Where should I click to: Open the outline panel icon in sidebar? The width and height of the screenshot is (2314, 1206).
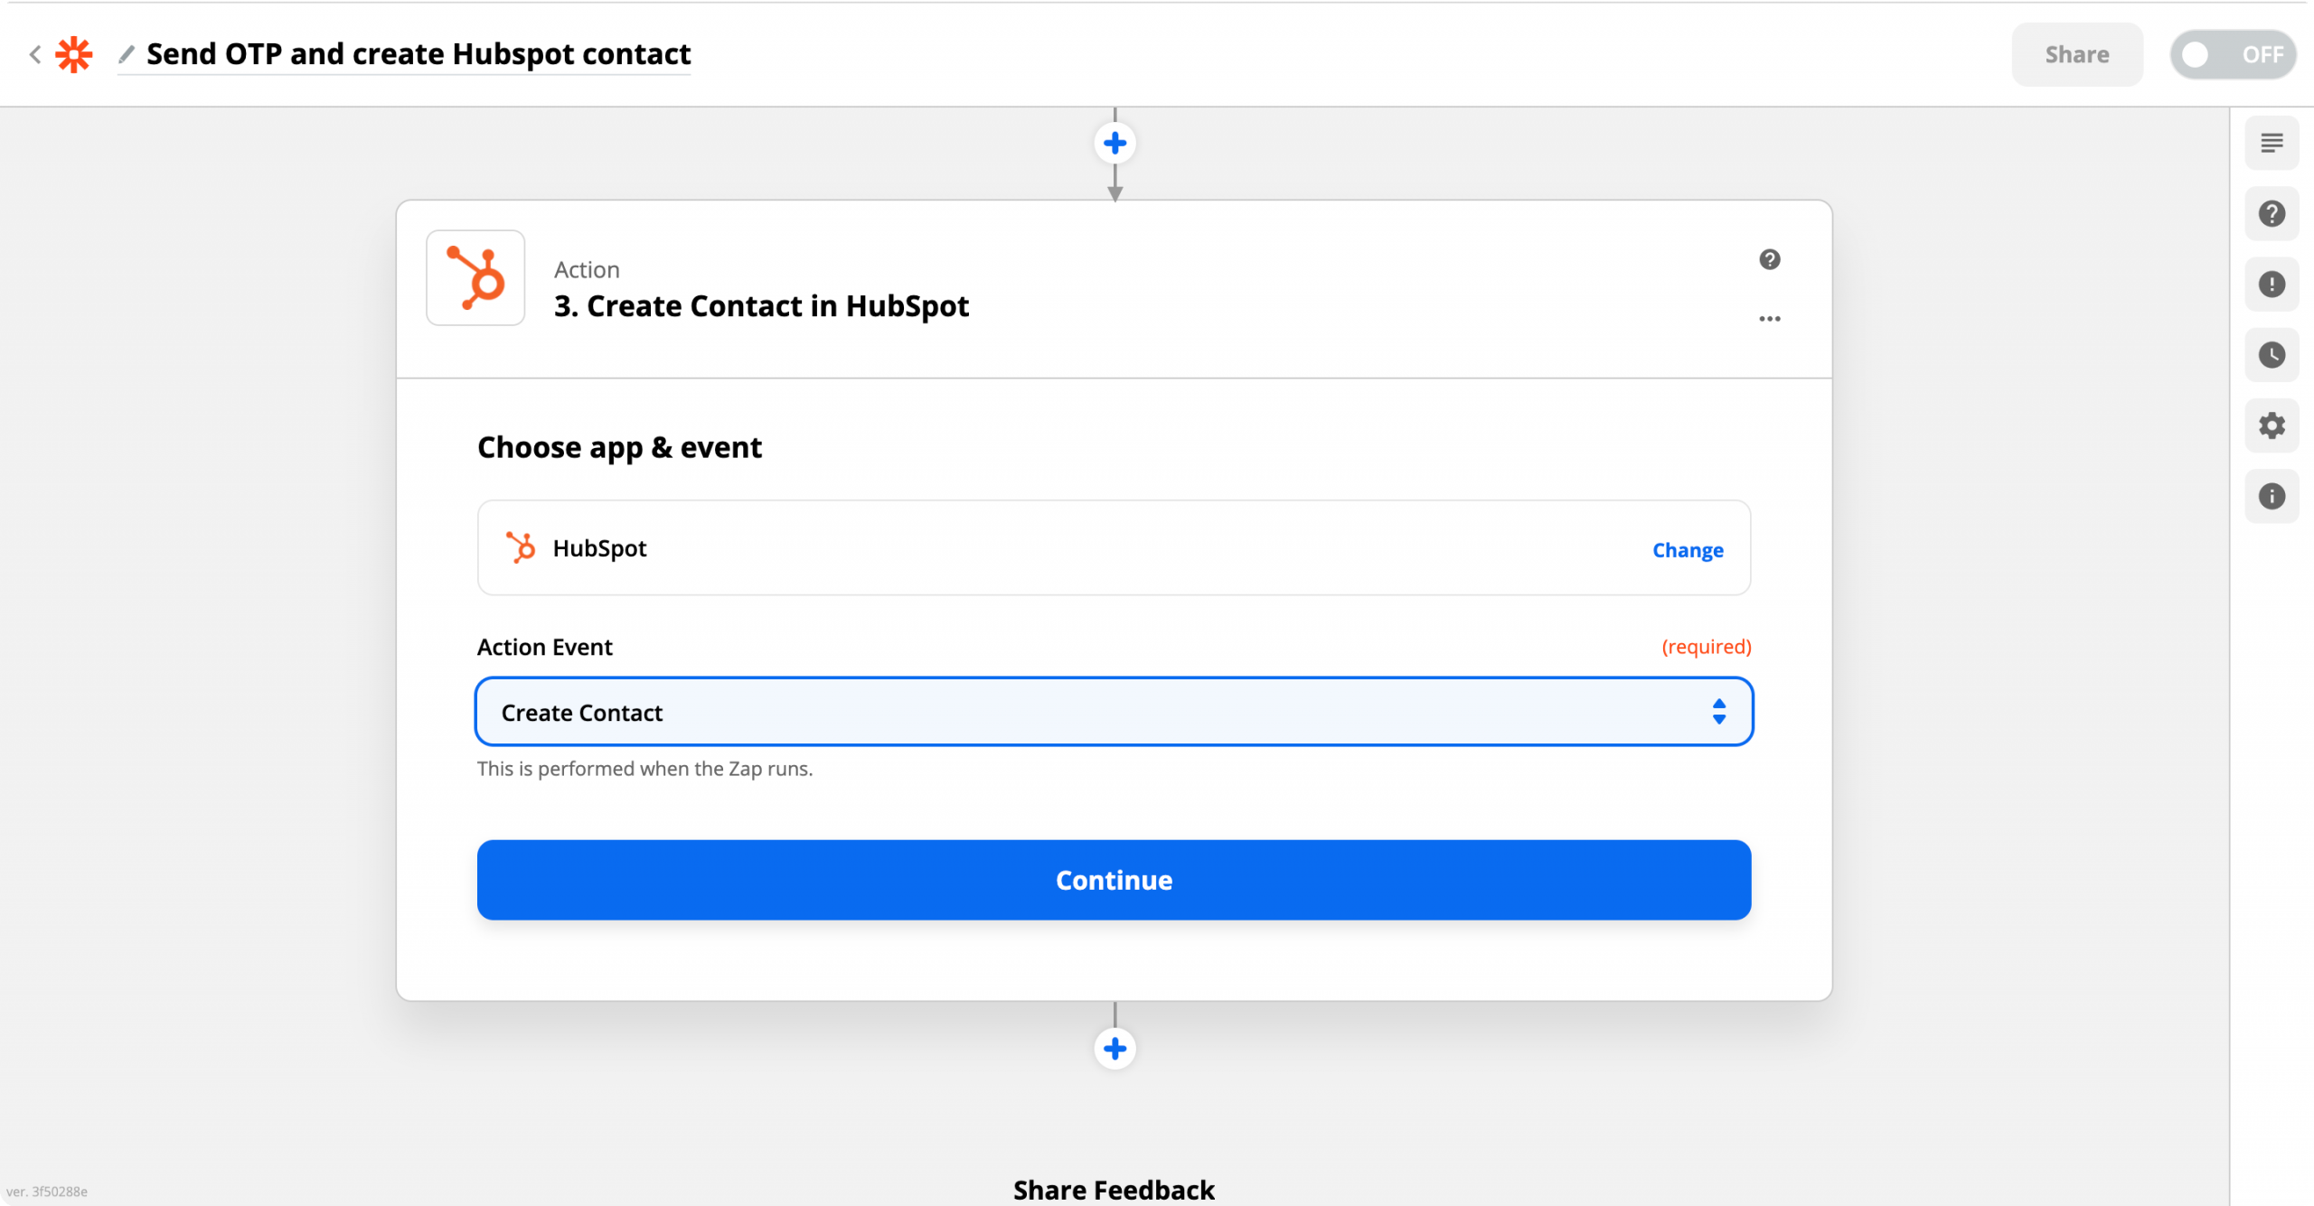point(2272,143)
